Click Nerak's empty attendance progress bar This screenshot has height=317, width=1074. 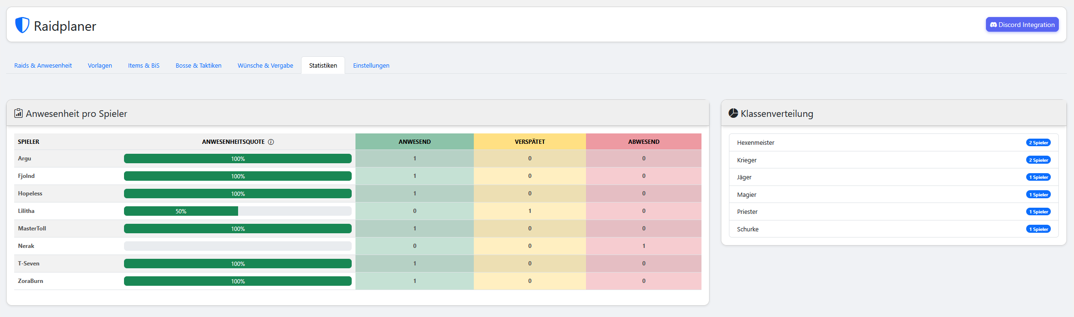(238, 246)
